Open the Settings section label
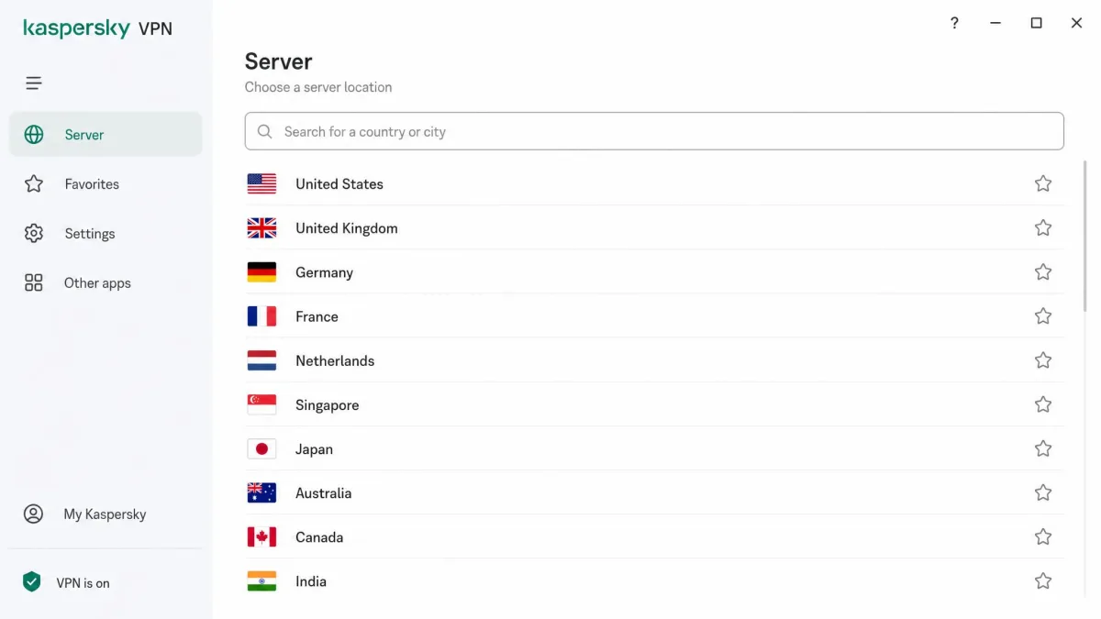 pos(90,234)
